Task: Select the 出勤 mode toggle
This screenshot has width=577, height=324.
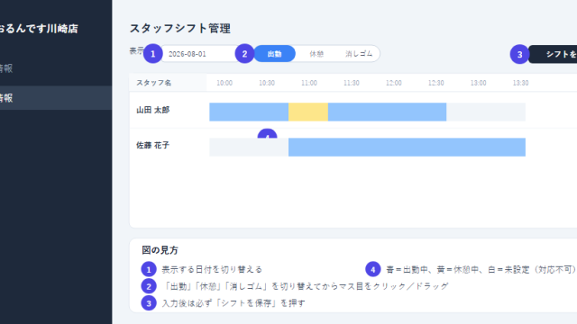Action: (x=274, y=54)
